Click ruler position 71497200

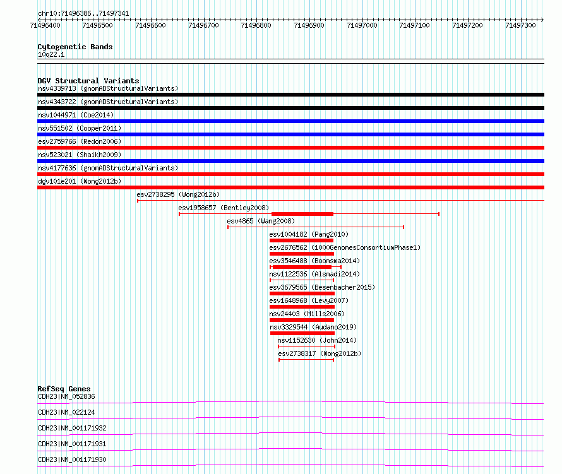pos(467,25)
